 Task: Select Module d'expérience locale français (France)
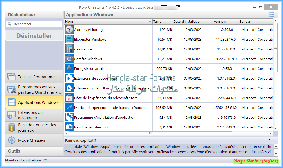tap(169, 108)
